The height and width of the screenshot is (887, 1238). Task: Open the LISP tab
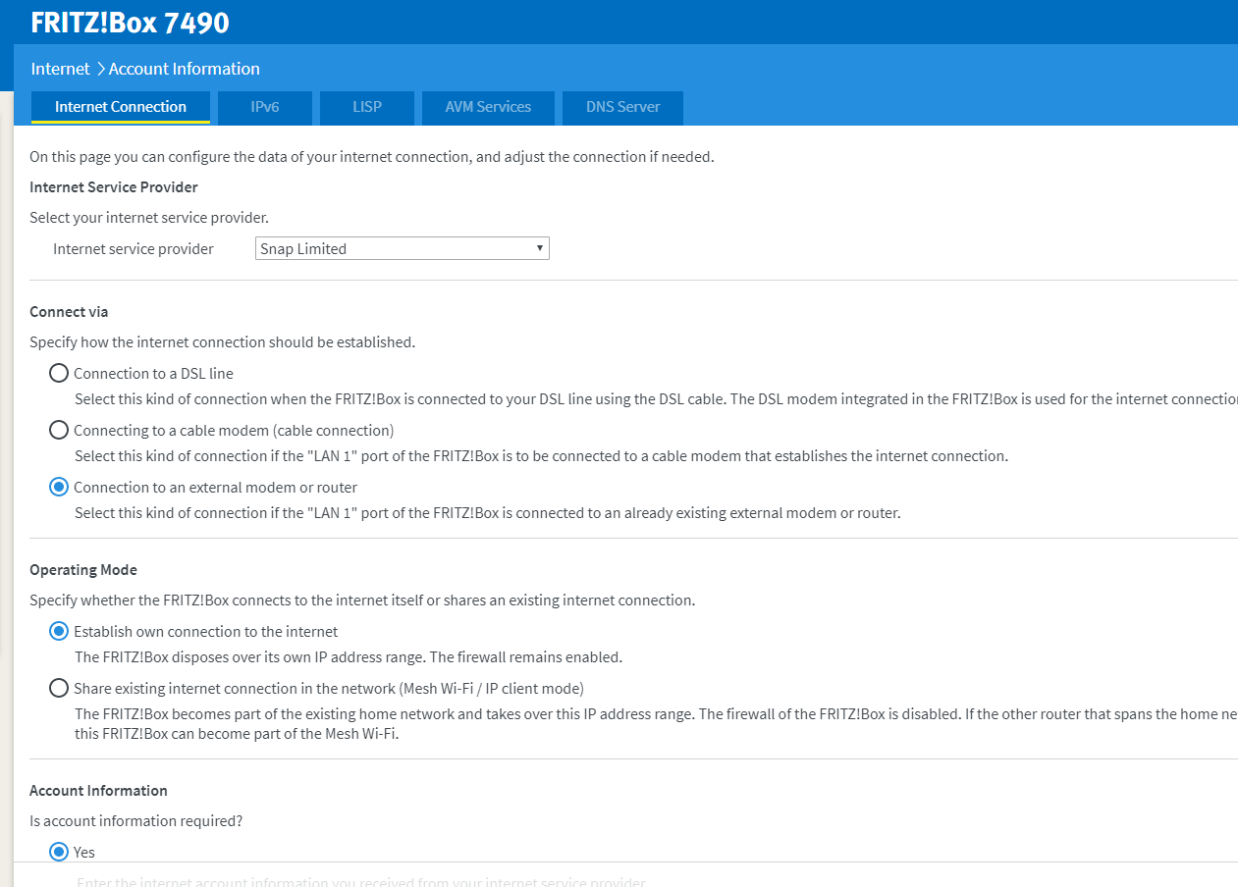click(x=367, y=107)
